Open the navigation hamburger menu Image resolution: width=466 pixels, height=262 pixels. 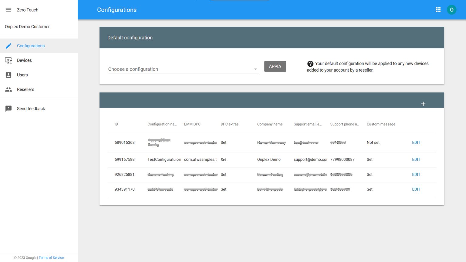[8, 10]
